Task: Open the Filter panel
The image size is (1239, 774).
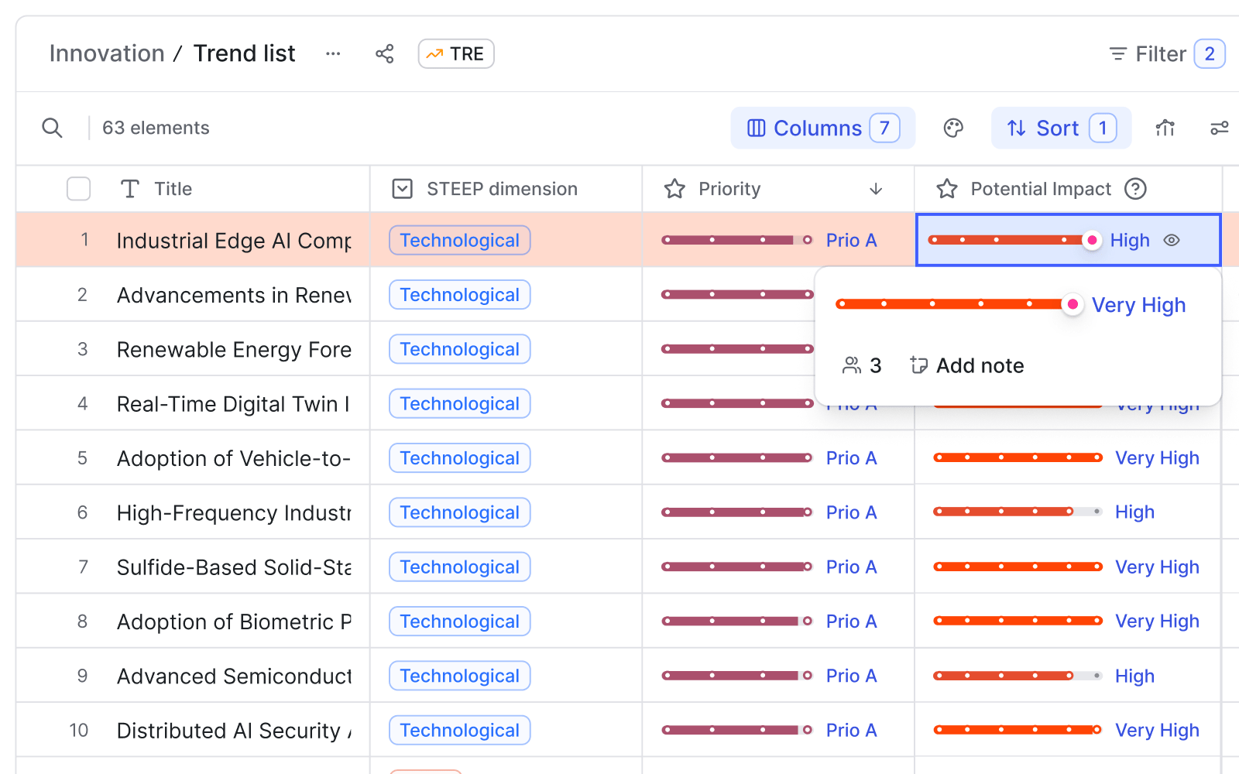Action: (1167, 53)
